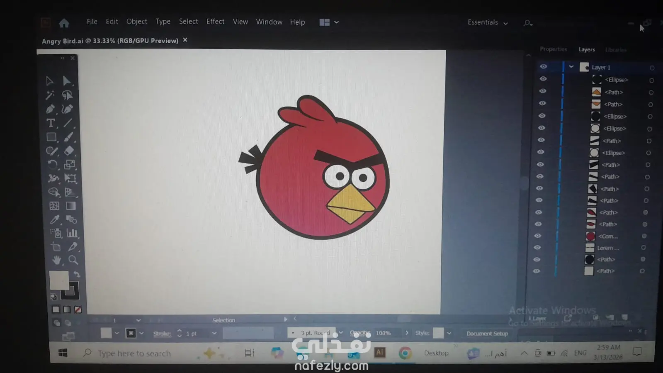663x373 pixels.
Task: Select the Curvature tool
Action: pos(67,109)
